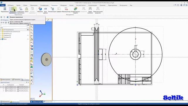This screenshot has width=188, height=106.
Task: Switch to the Переменные bottom tab
Action: click(5, 102)
